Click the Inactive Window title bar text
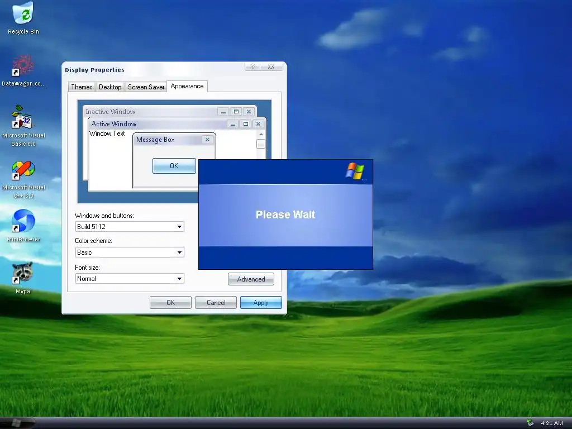This screenshot has height=429, width=572. pos(110,112)
